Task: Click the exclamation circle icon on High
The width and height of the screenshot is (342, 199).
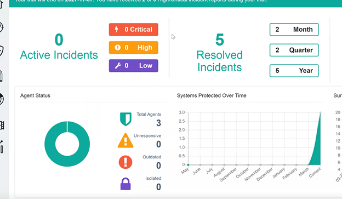Action: [117, 47]
